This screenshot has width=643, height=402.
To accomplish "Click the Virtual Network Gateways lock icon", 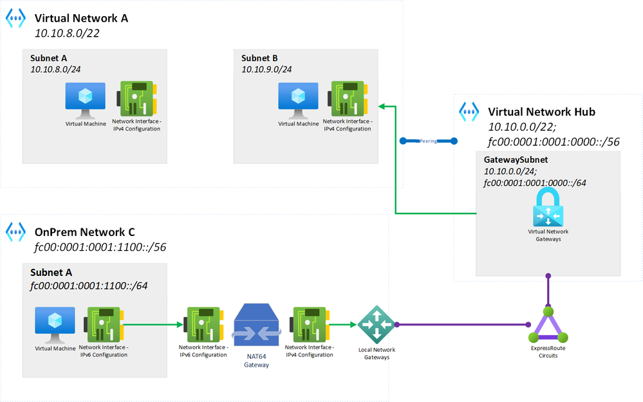I will [x=548, y=207].
